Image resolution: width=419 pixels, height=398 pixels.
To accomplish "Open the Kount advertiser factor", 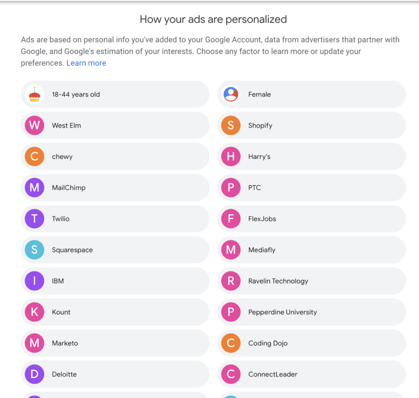I will tap(115, 312).
